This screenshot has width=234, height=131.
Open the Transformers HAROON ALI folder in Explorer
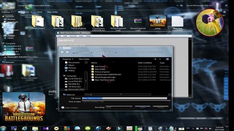coord(98,23)
